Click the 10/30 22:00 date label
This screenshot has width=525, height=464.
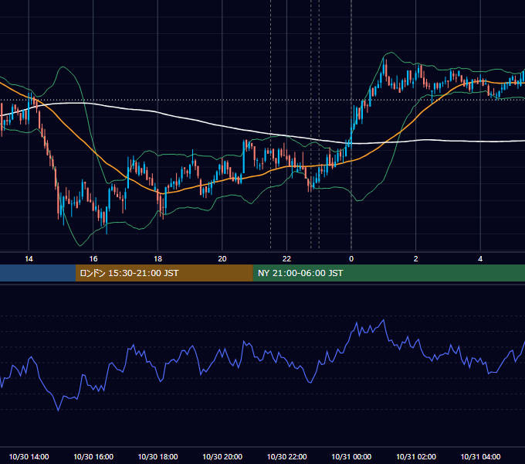[286, 456]
